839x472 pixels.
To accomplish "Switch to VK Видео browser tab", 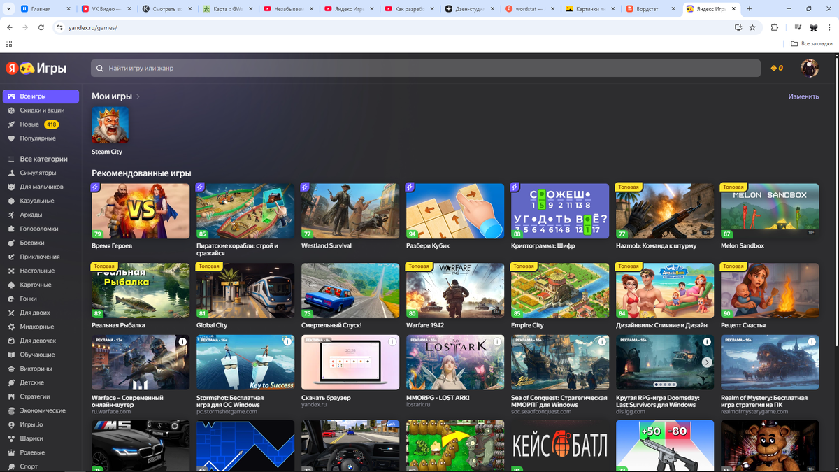I will pyautogui.click(x=105, y=9).
